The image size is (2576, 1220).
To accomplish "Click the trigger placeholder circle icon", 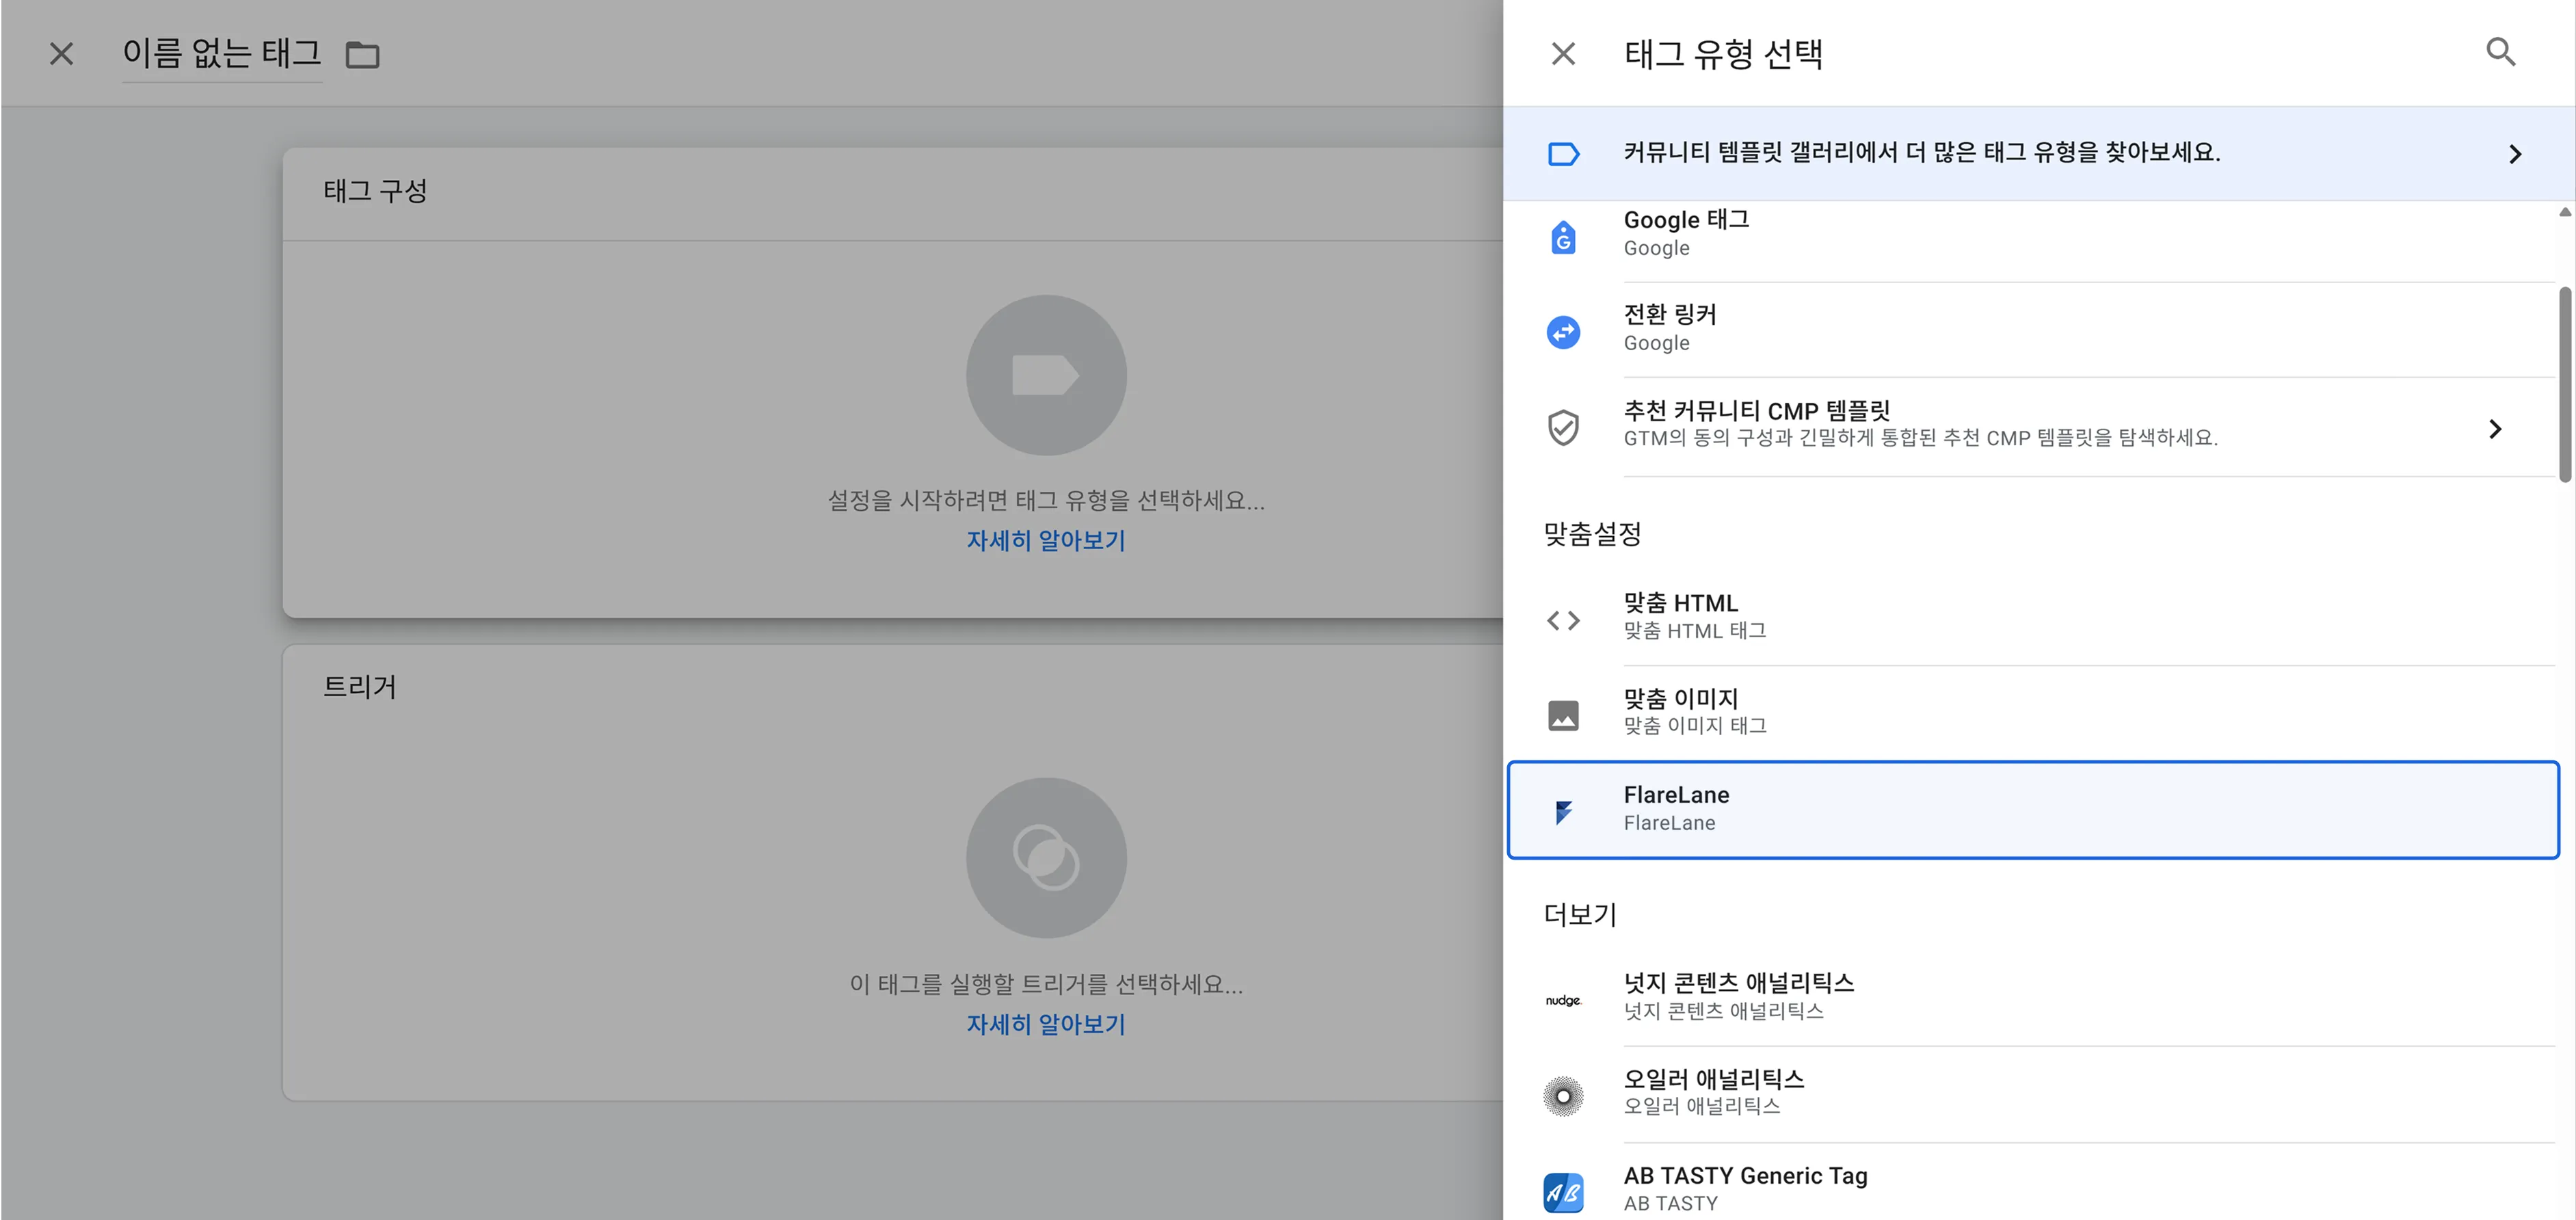I will [1046, 858].
